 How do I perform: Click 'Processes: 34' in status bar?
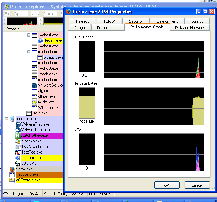(x=100, y=194)
